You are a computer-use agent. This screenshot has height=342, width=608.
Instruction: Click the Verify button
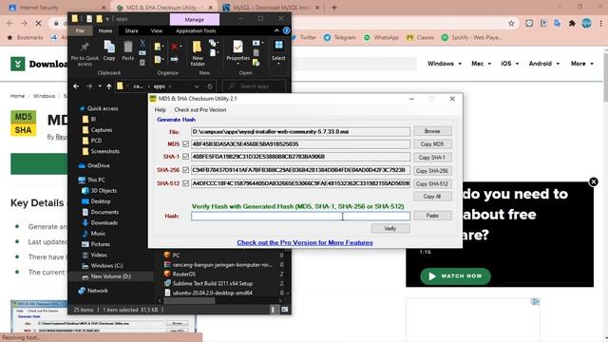click(390, 228)
